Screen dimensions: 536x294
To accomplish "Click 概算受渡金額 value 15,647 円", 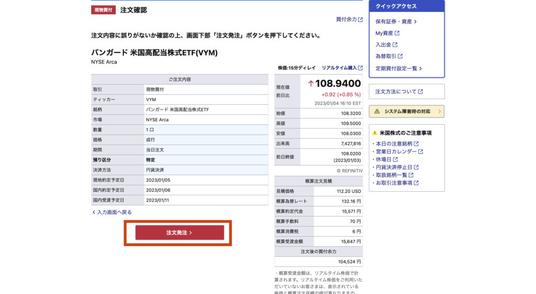I will click(x=351, y=242).
